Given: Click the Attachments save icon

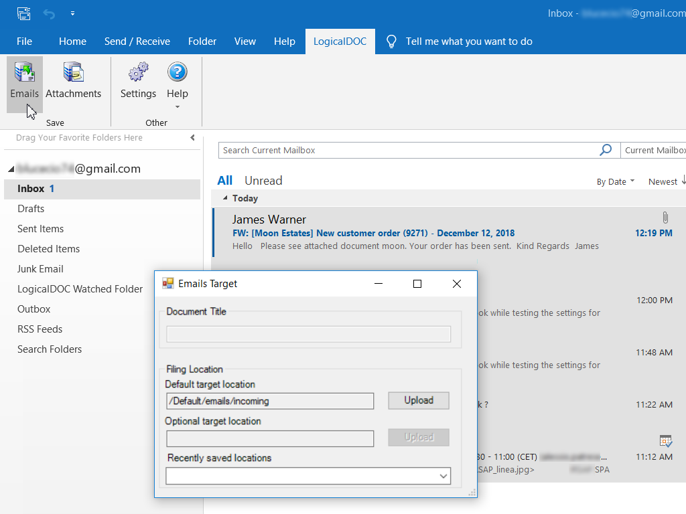Looking at the screenshot, I should 73,72.
